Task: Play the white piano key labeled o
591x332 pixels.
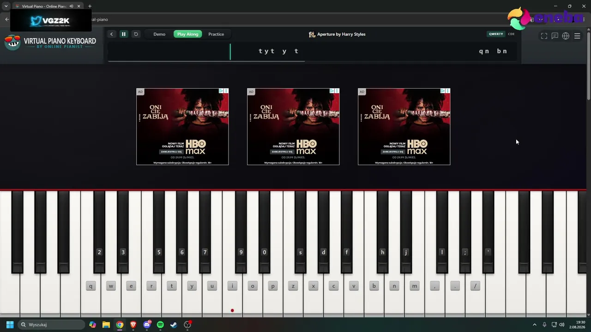Action: tap(253, 286)
